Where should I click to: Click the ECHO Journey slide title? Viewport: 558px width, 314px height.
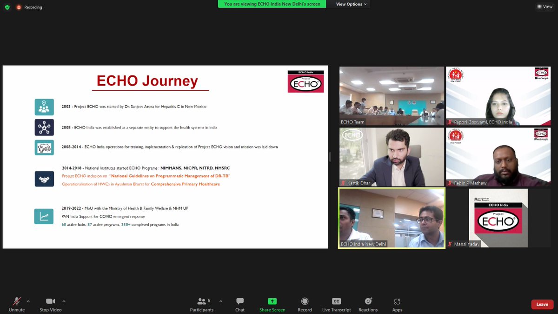pyautogui.click(x=147, y=81)
